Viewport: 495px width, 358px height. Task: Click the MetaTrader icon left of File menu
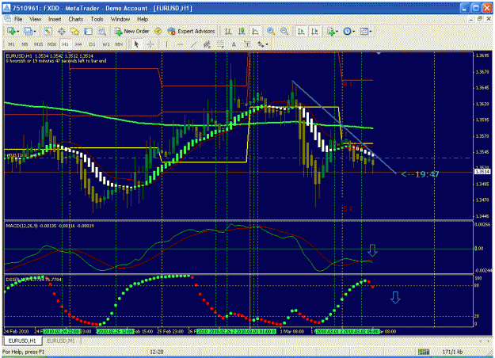coord(7,19)
